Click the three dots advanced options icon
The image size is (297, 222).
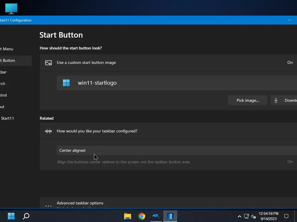point(48,206)
